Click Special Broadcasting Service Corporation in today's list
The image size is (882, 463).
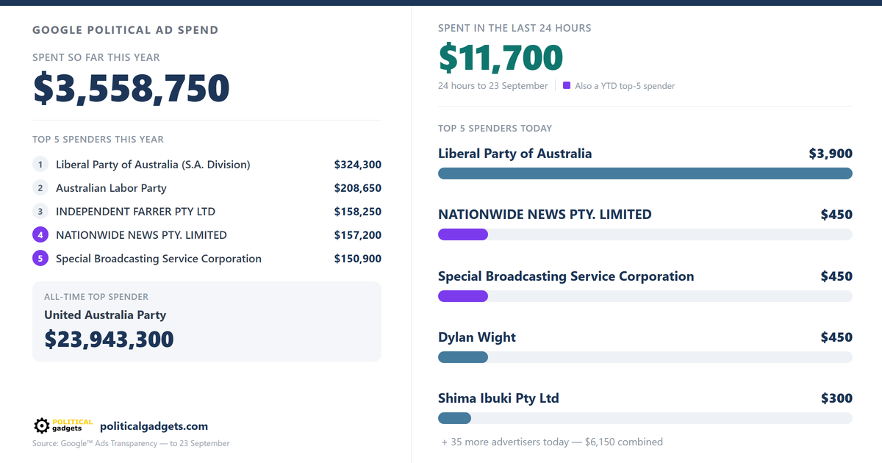566,276
